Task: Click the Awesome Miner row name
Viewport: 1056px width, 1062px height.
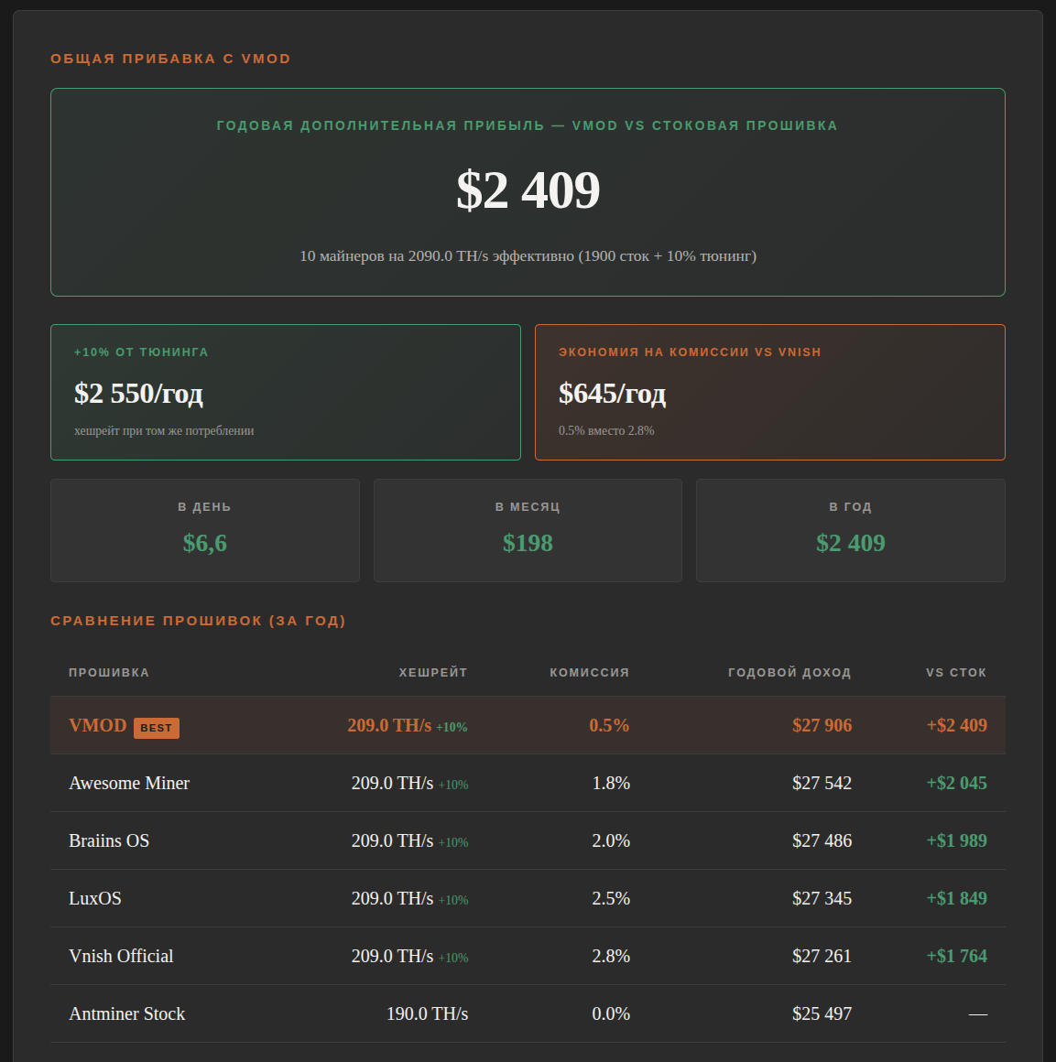Action: [129, 783]
